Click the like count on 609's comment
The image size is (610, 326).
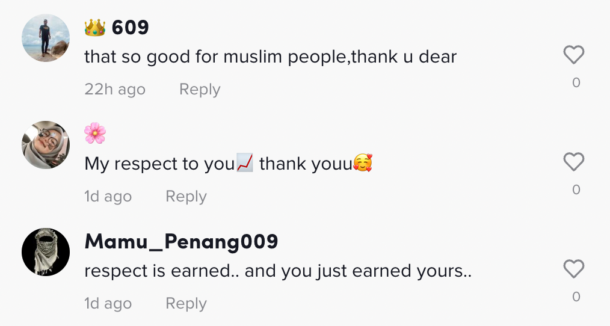tap(576, 83)
